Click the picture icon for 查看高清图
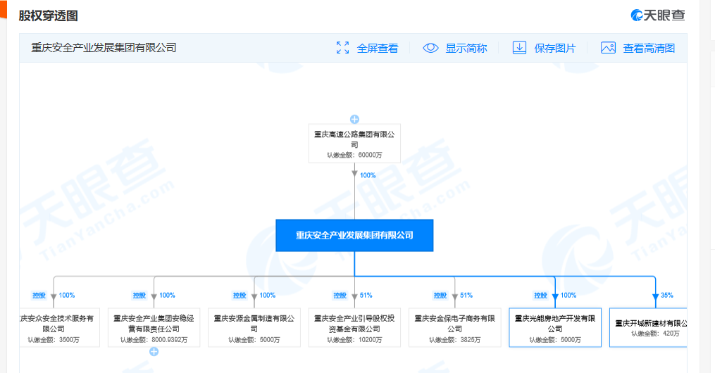Viewport: 715px width, 373px height. [x=609, y=48]
